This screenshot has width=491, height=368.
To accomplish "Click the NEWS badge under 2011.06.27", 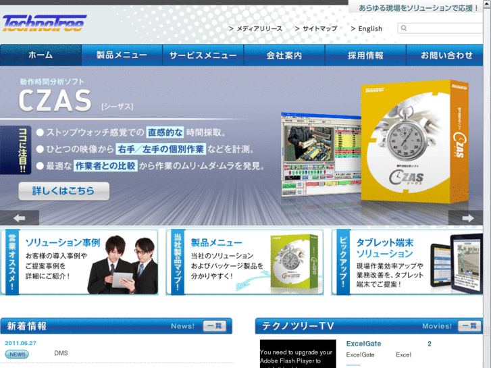I will click(17, 354).
